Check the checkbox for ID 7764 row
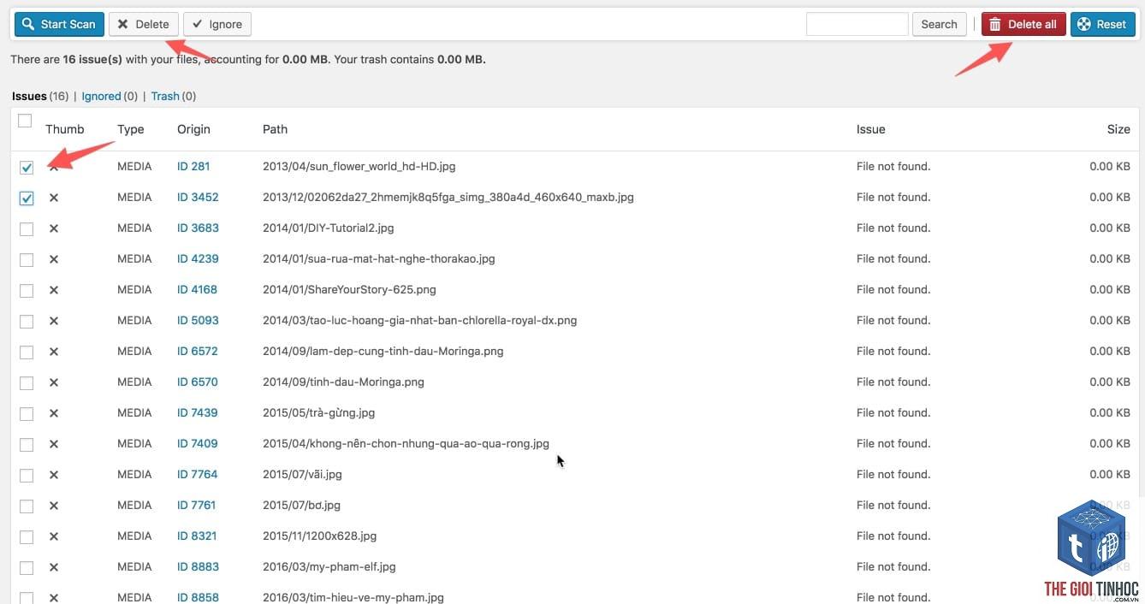Viewport: 1145px width, 604px height. pyautogui.click(x=27, y=476)
